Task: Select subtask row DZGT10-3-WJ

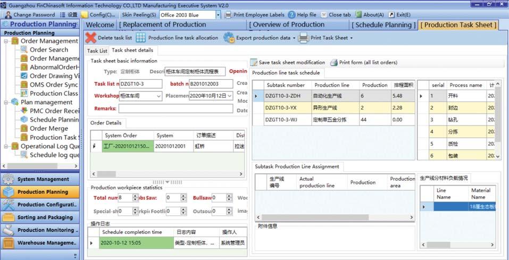Action: coord(333,120)
